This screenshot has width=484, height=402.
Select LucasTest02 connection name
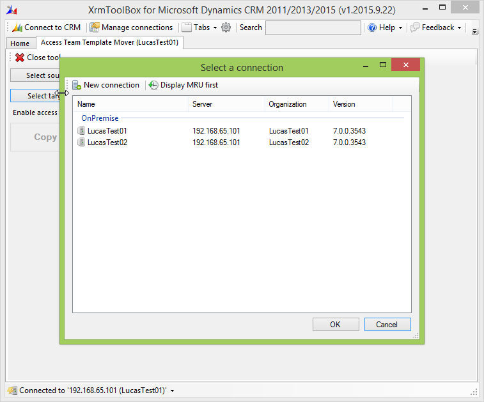[107, 143]
